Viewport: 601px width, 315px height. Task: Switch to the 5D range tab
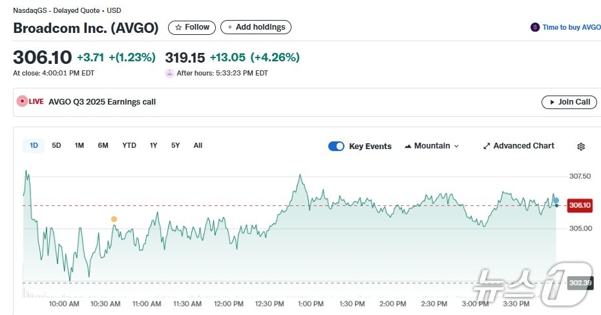pyautogui.click(x=56, y=145)
